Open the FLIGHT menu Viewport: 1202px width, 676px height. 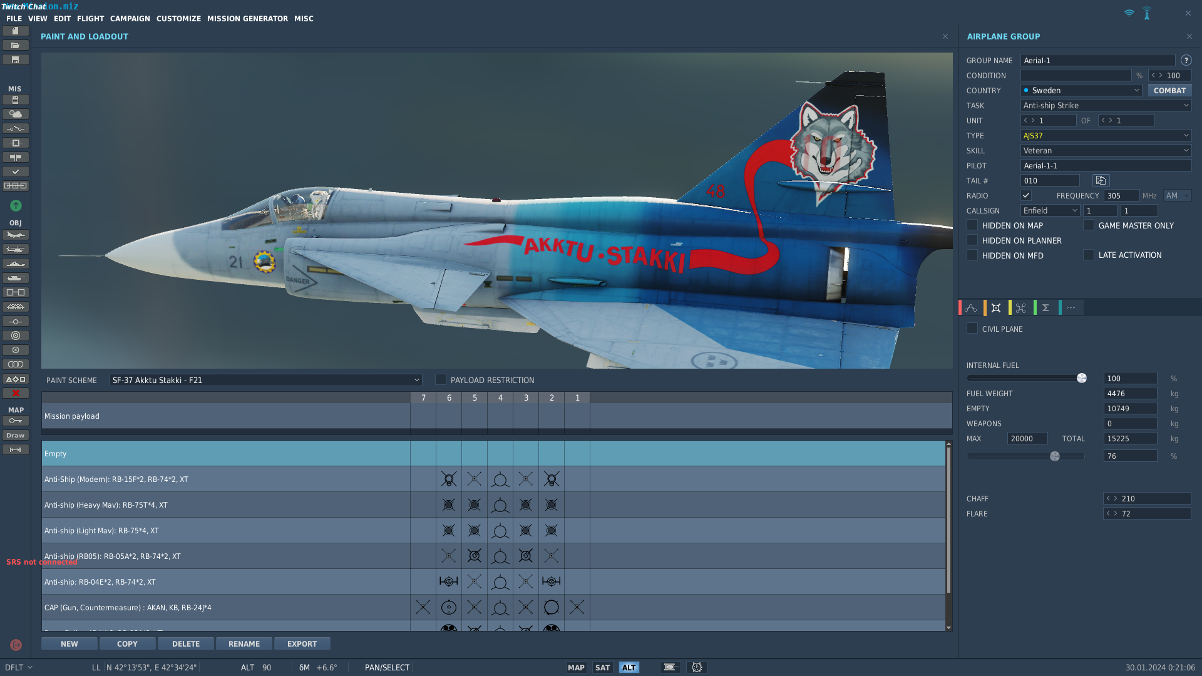coord(90,18)
